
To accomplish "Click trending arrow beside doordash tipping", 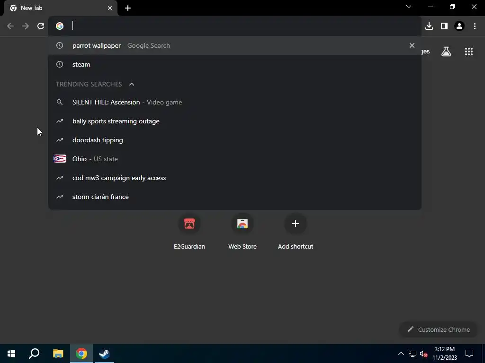I will [60, 140].
